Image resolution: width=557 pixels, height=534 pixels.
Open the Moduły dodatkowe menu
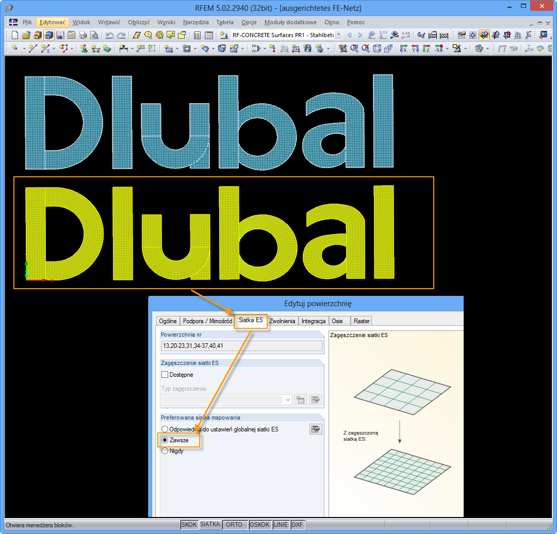[x=290, y=22]
